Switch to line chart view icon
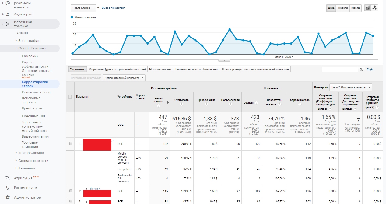Viewport: 386px width, 204px height. pyautogui.click(x=367, y=8)
